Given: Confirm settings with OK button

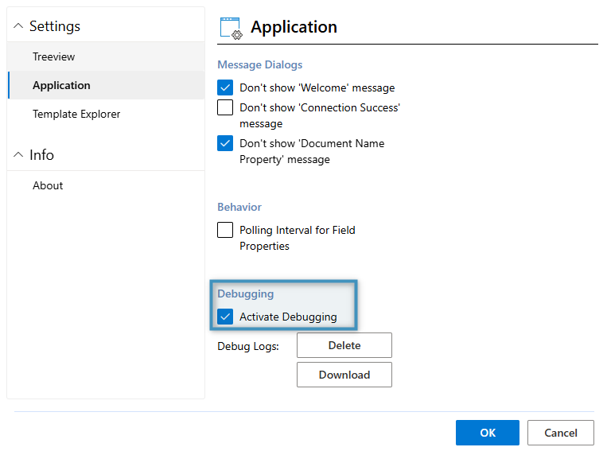Looking at the screenshot, I should tap(487, 433).
